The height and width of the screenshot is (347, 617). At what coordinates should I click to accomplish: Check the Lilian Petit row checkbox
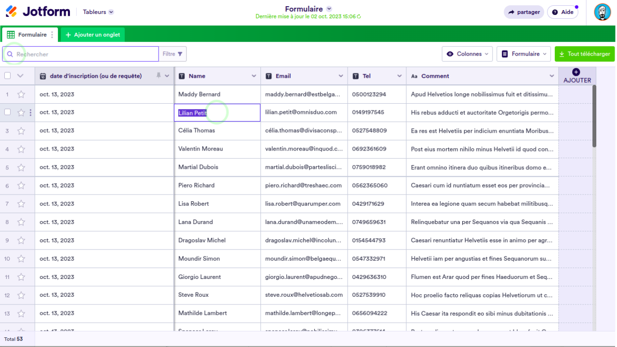click(7, 112)
